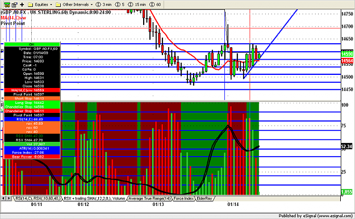The image size is (355, 219).
Task: Click the Low 14533 row
Action: pyautogui.click(x=32, y=82)
